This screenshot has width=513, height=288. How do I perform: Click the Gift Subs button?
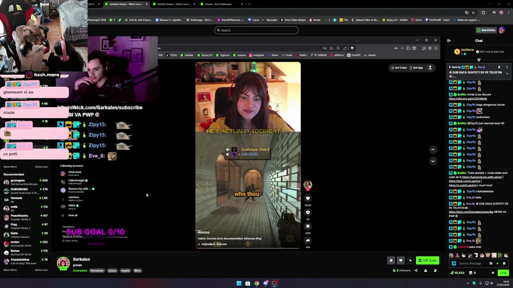coord(427,260)
